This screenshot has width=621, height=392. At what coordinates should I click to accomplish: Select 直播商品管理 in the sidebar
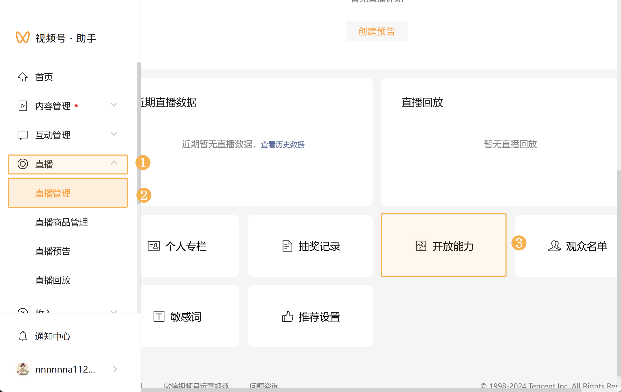(x=62, y=222)
